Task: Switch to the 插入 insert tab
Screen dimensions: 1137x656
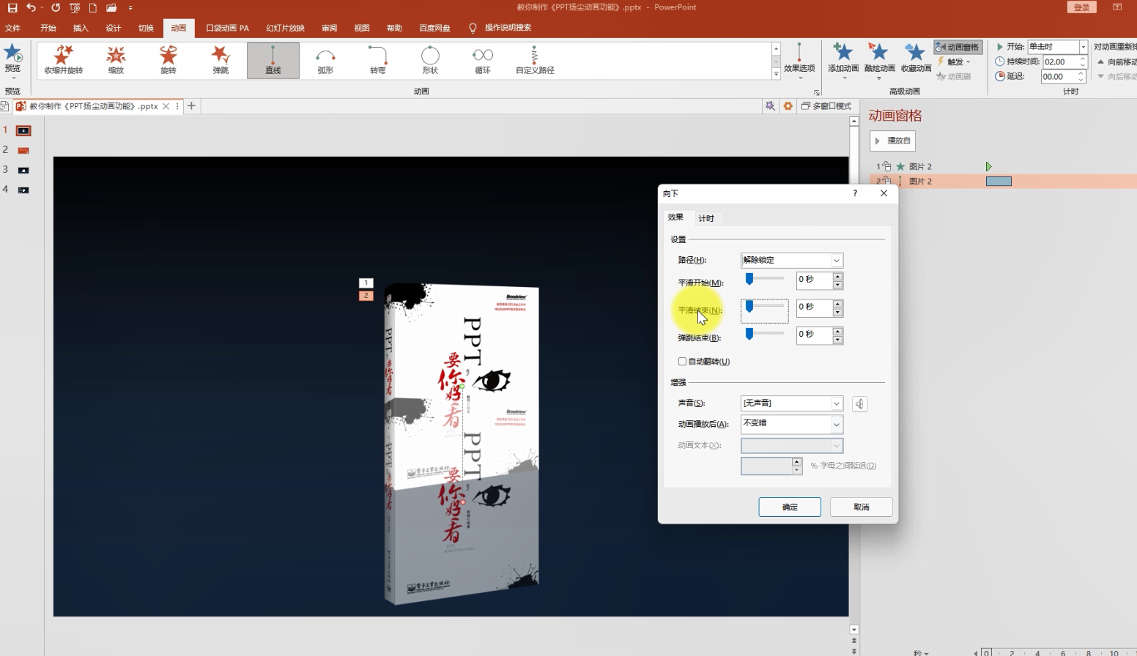Action: [81, 28]
